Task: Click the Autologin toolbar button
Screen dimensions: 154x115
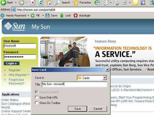Action: point(82,15)
